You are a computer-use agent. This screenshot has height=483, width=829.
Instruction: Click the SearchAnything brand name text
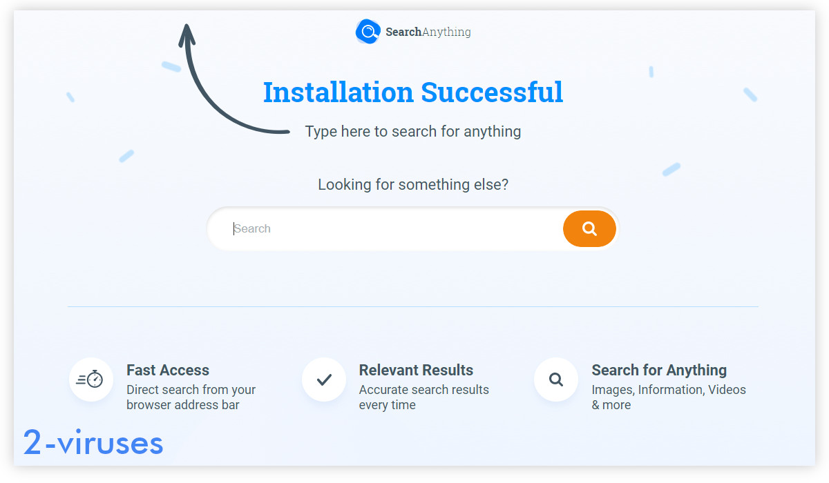coord(428,32)
